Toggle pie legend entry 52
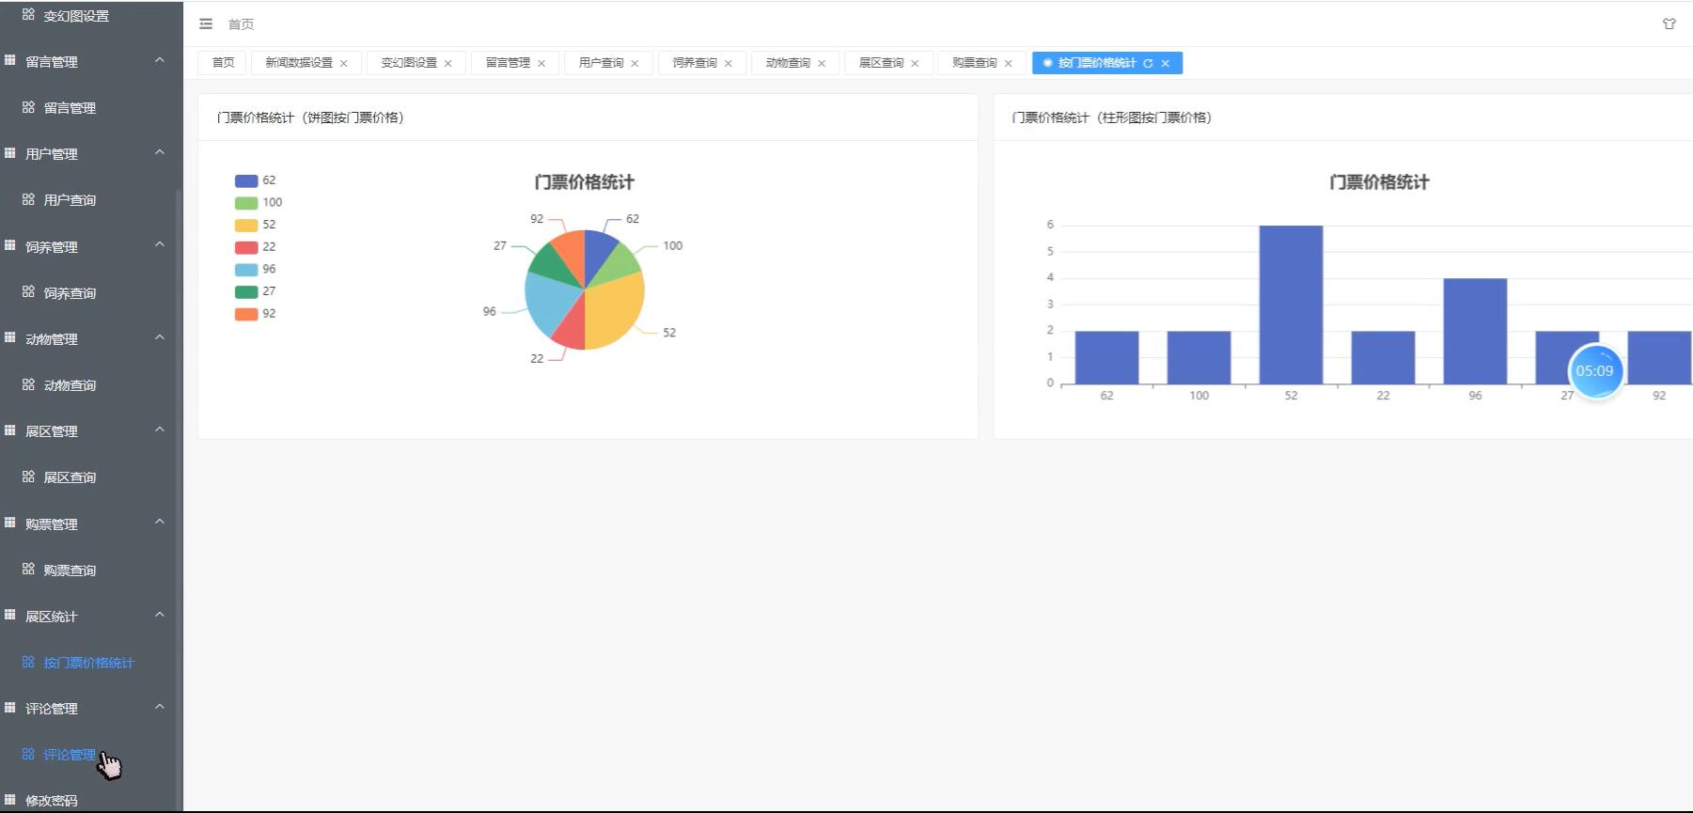The height and width of the screenshot is (813, 1693). click(255, 225)
